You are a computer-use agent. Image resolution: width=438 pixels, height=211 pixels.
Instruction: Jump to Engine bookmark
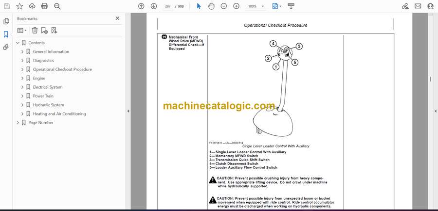pyautogui.click(x=39, y=78)
